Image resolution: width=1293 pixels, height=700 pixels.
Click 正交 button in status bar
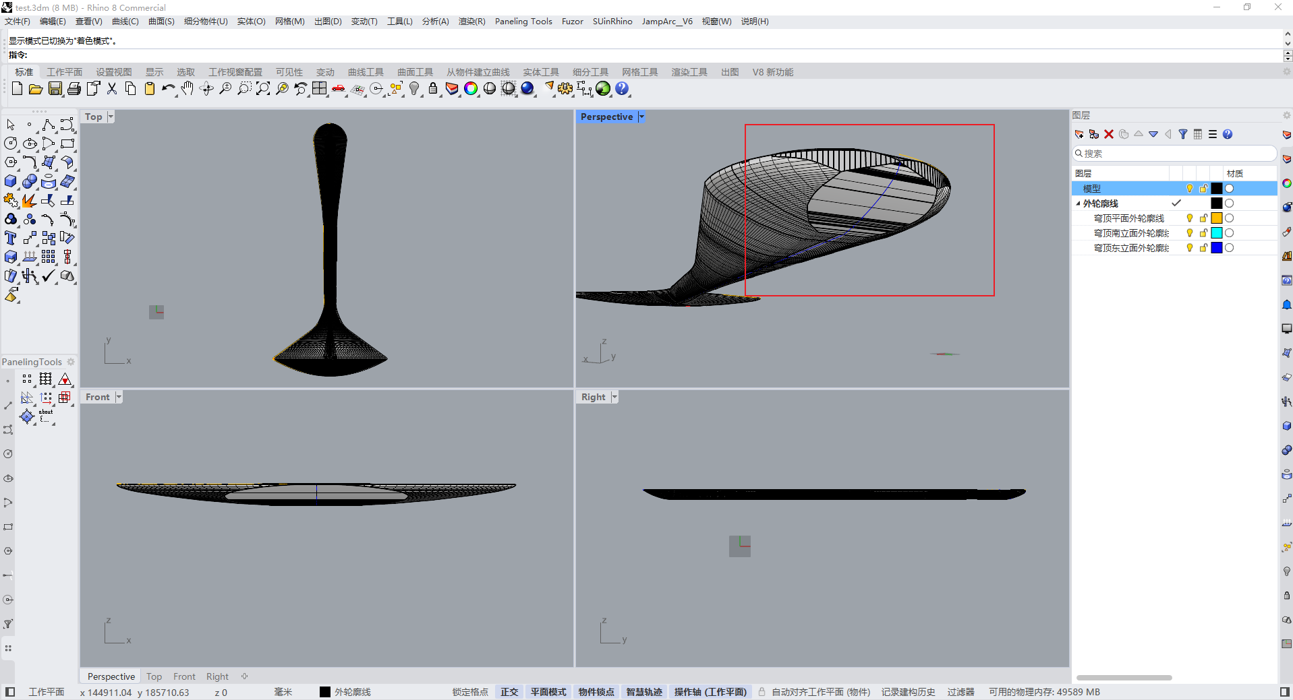(x=509, y=692)
